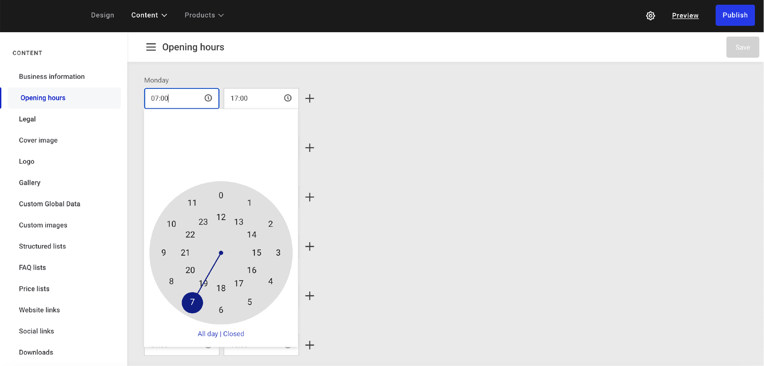Pick hour 1 on the clock

coord(249,203)
